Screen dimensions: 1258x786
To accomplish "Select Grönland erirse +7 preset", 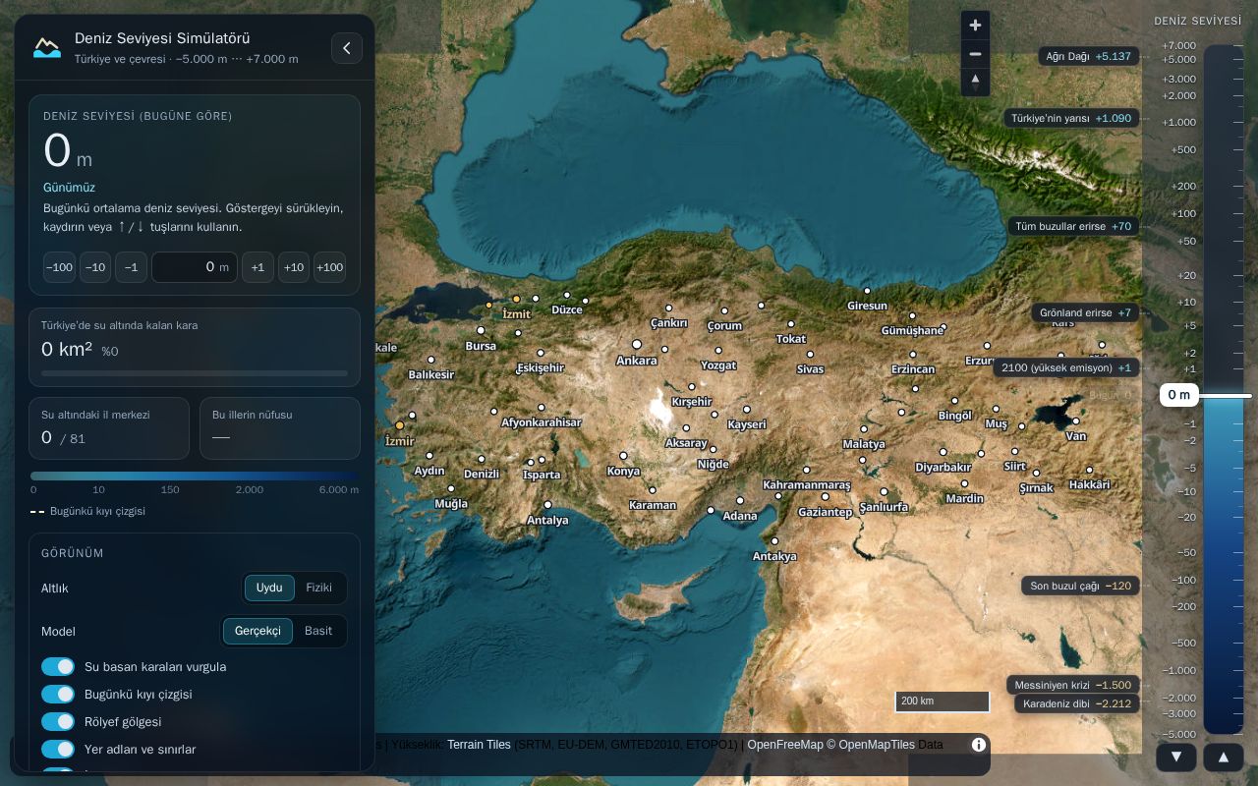I will [1085, 312].
